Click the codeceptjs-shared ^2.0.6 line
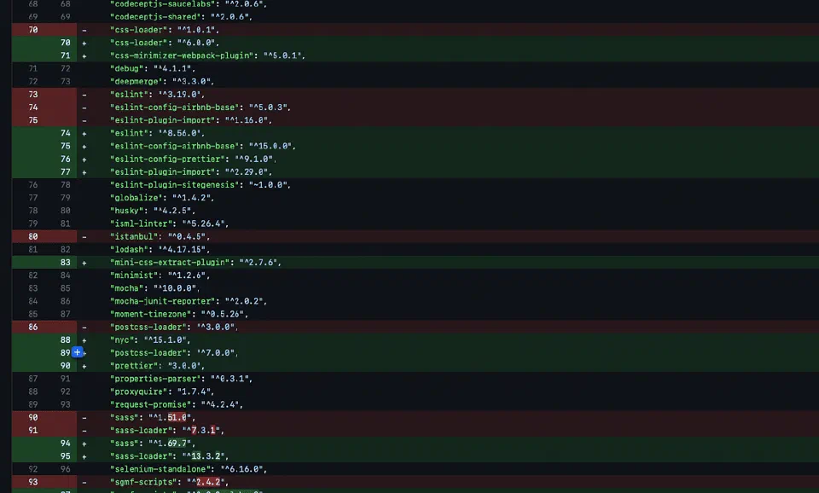This screenshot has height=493, width=819. pyautogui.click(x=415, y=17)
